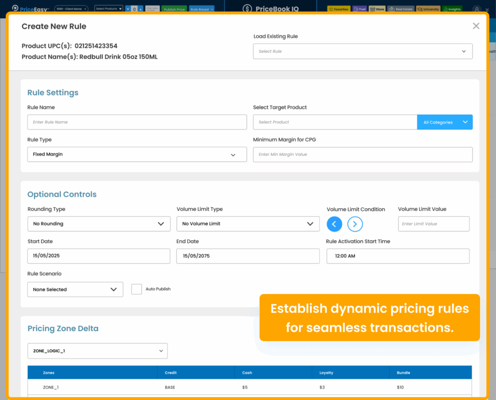Open the Store section icon

pyautogui.click(x=377, y=9)
